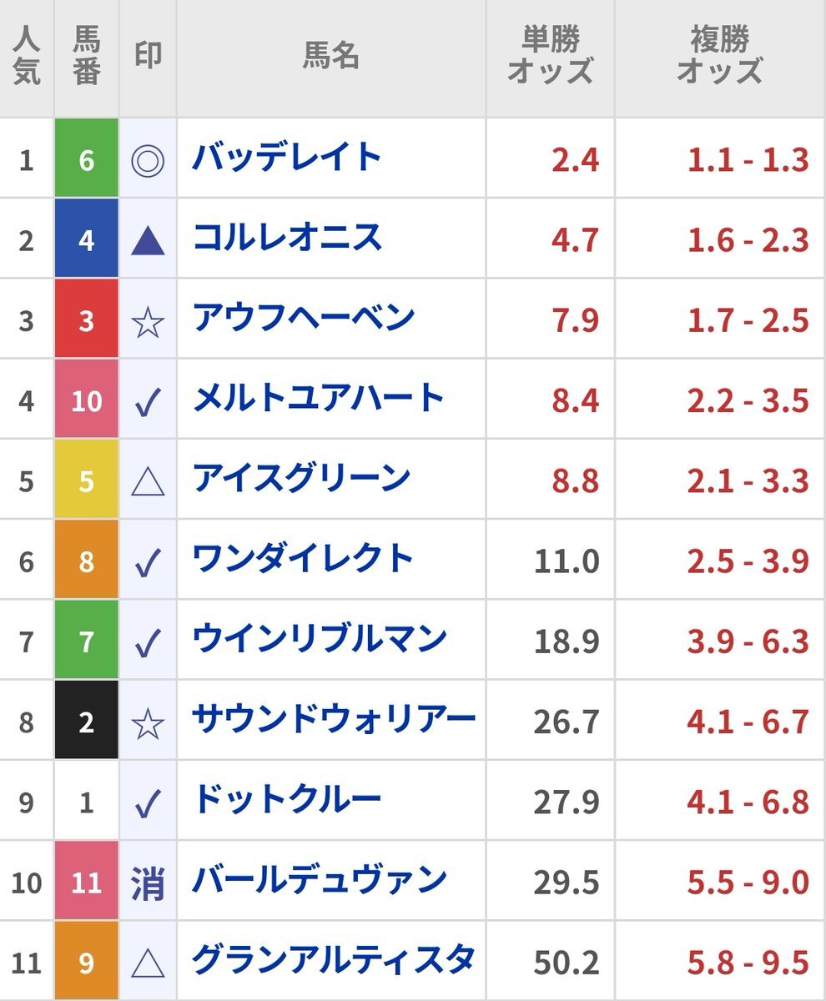Click the win odds 4.7 for コルレオニス
The width and height of the screenshot is (826, 1001).
(x=575, y=241)
